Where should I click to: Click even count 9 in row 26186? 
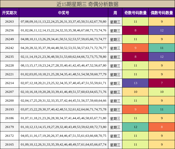pos(162,118)
